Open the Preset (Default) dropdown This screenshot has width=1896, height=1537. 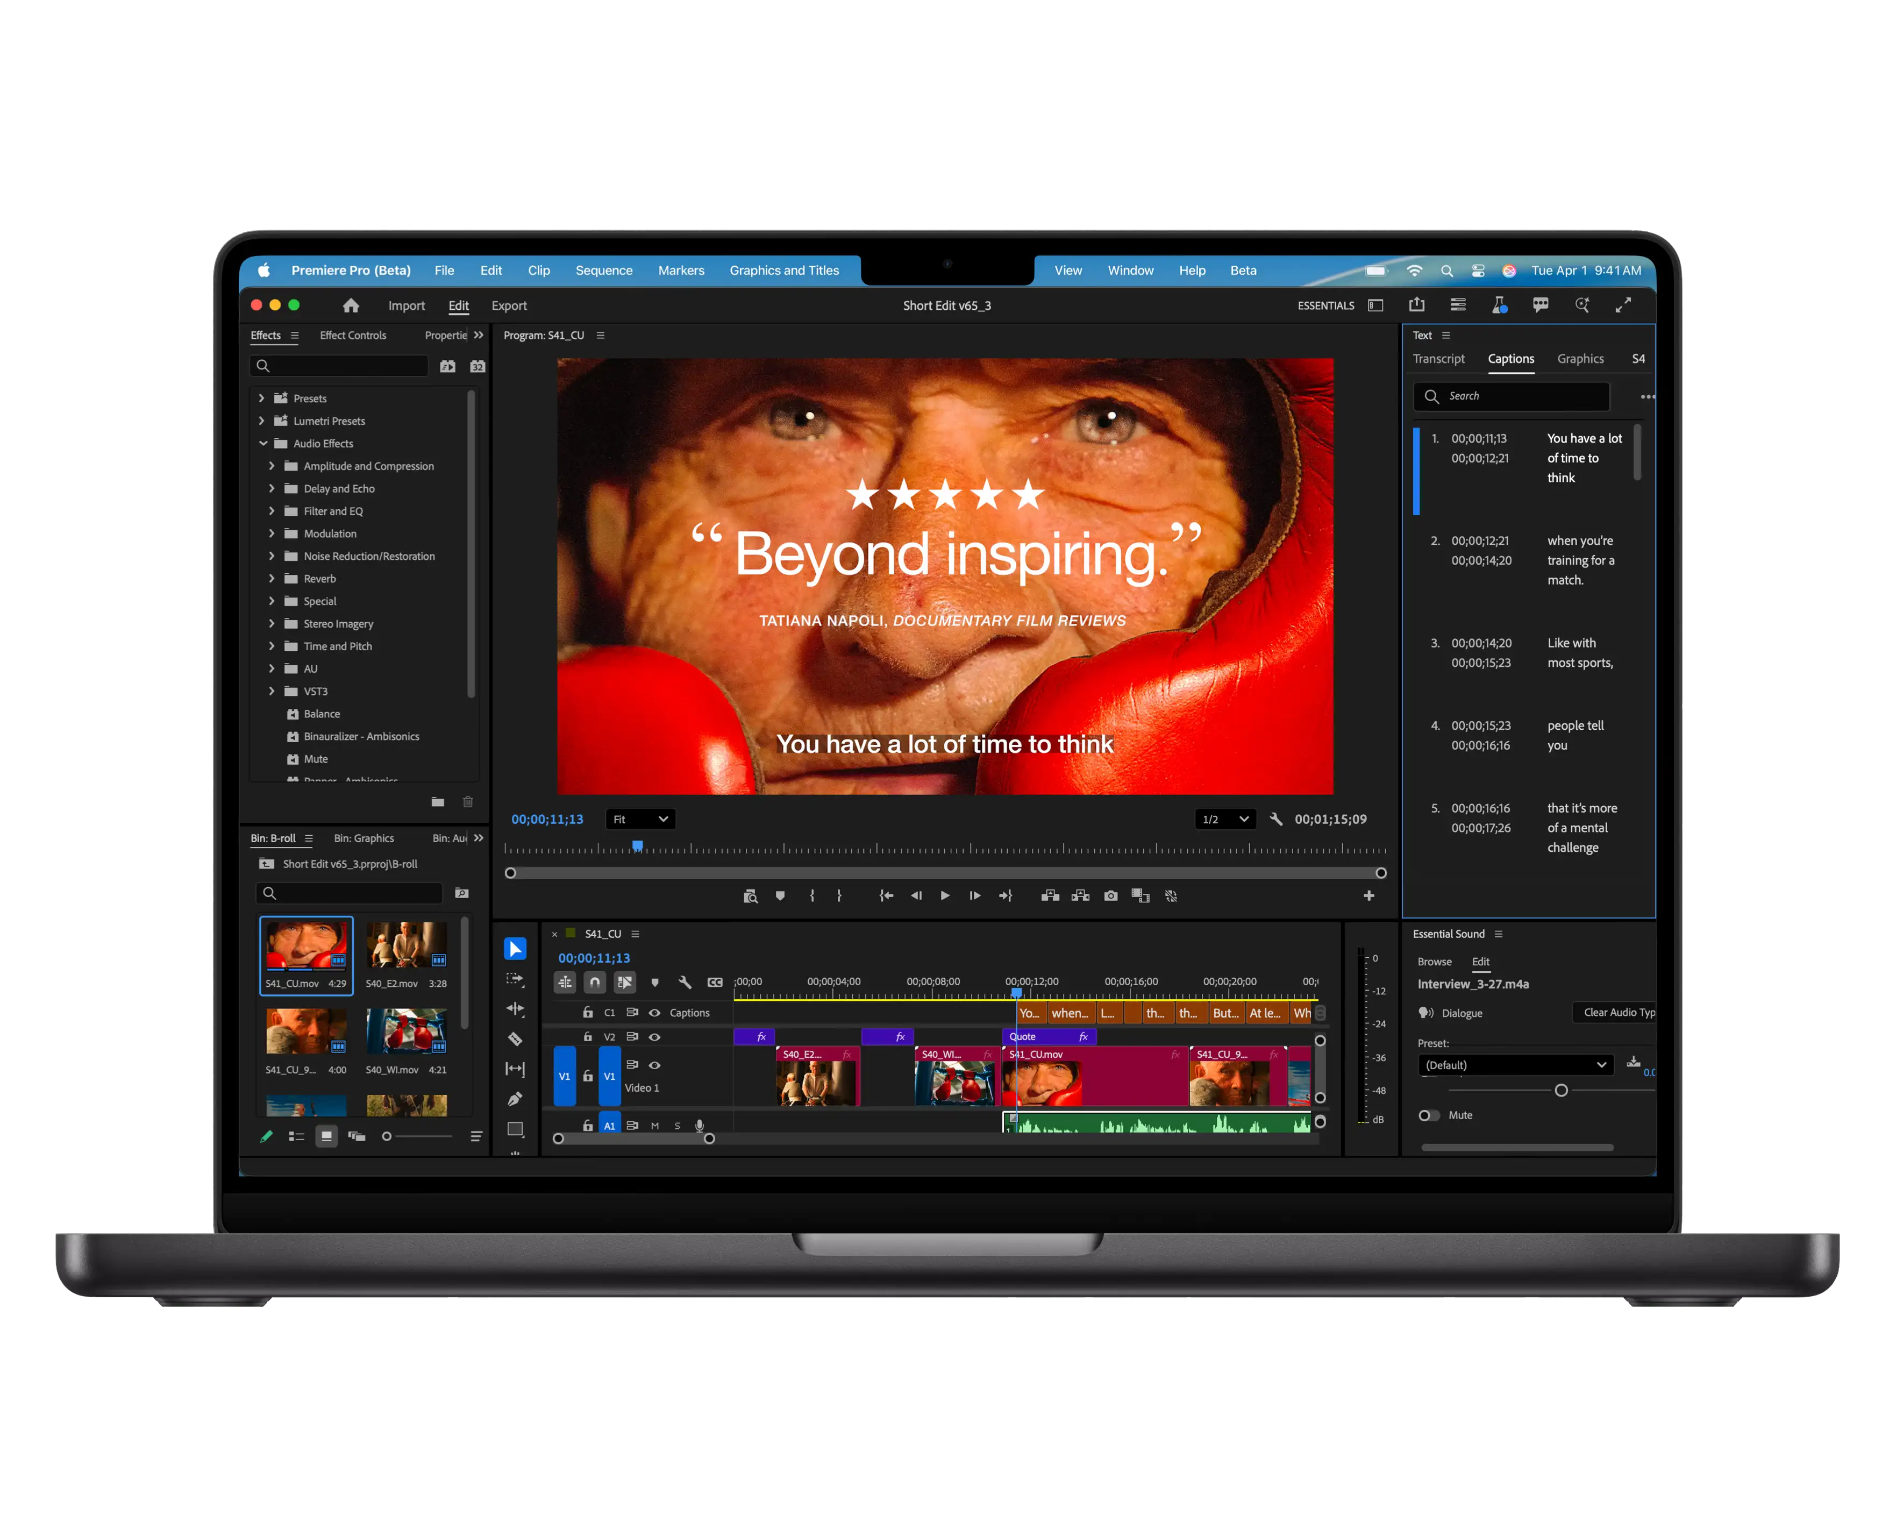pos(1515,1065)
